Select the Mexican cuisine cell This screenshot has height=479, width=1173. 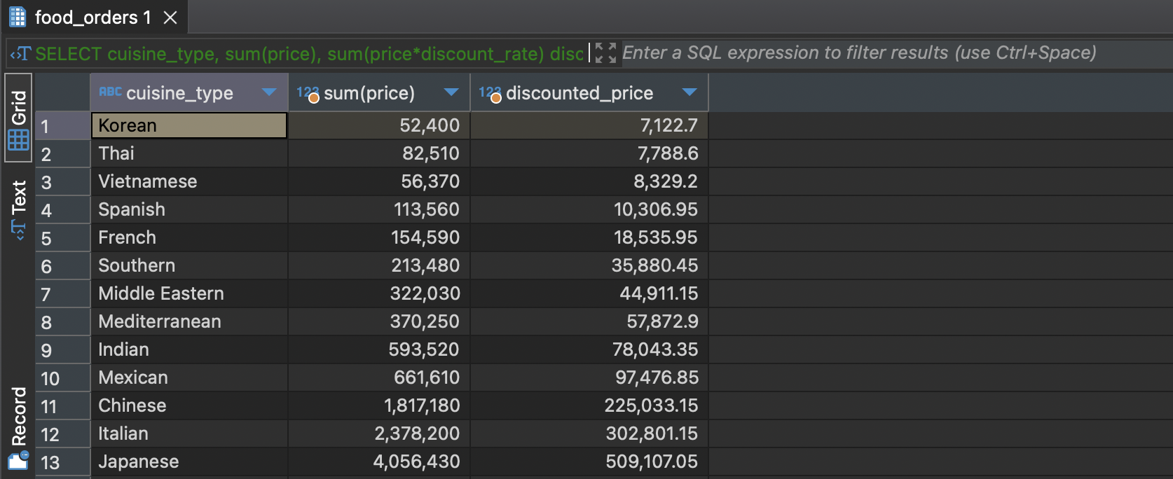(x=189, y=377)
